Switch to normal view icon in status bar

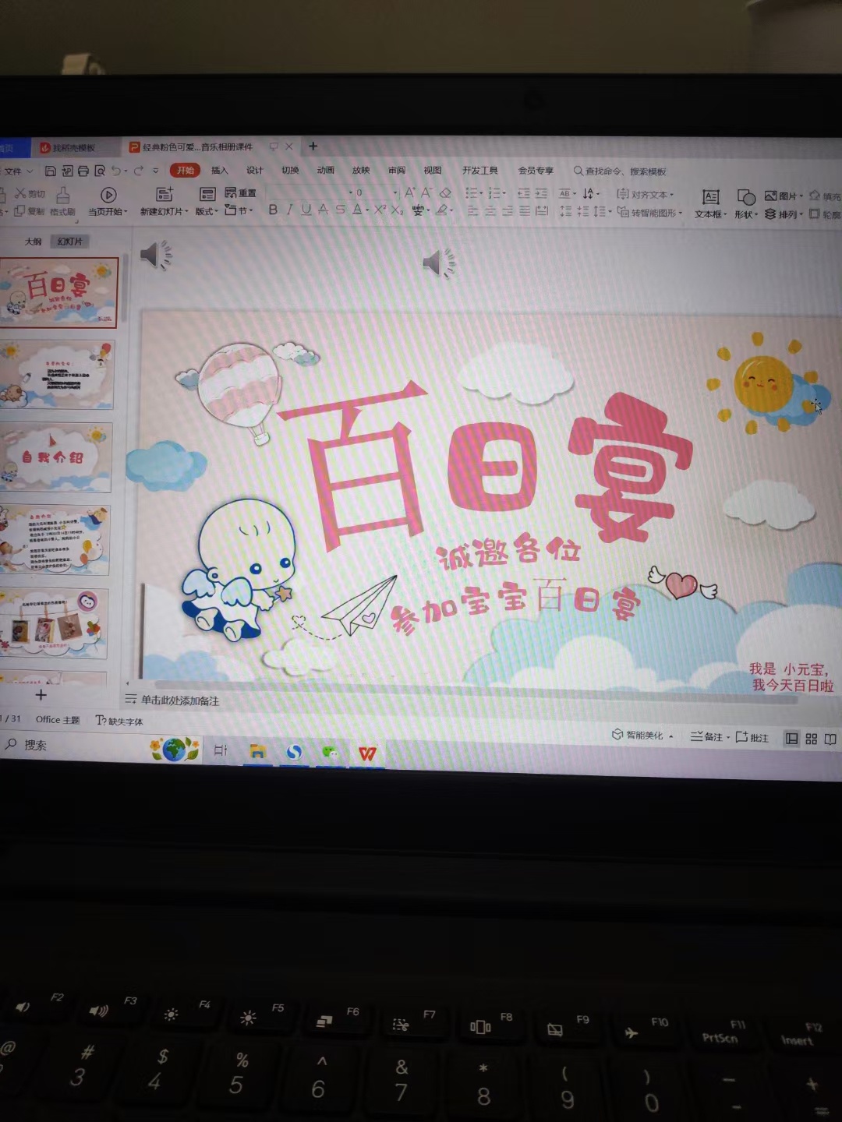pyautogui.click(x=791, y=739)
